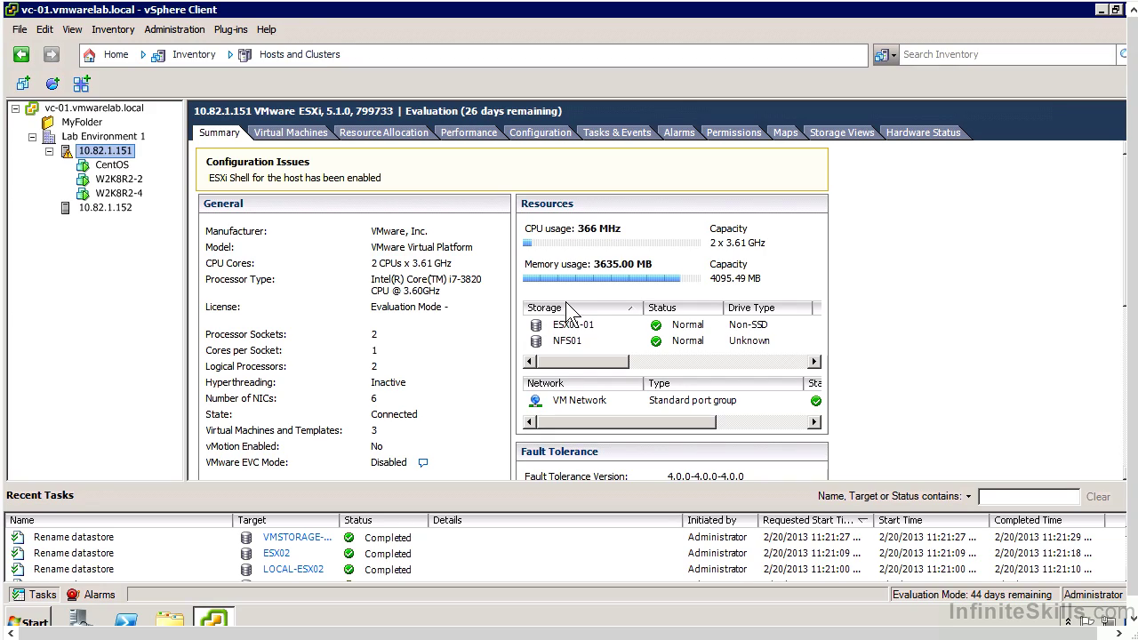This screenshot has width=1138, height=640.
Task: Click the Hosts and Clusters icon
Action: pos(245,54)
